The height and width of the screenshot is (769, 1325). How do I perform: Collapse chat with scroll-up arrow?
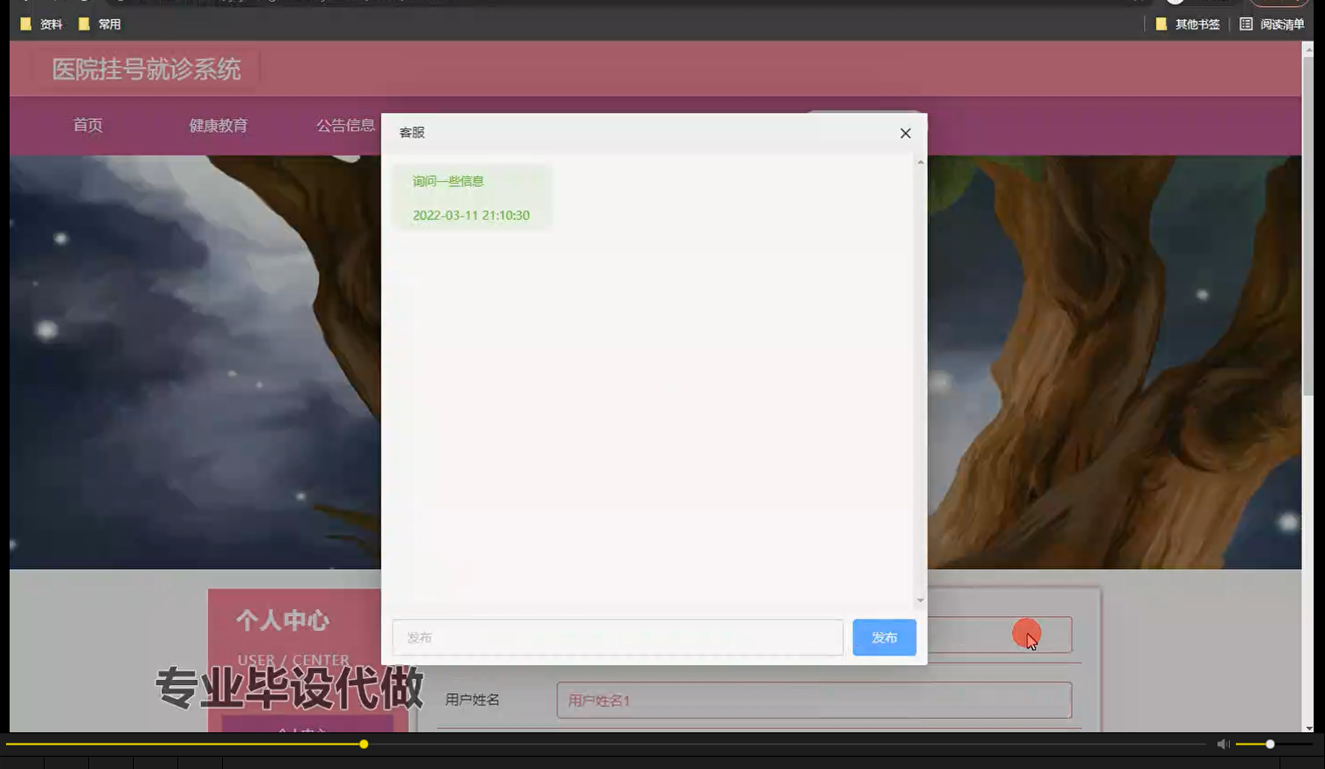click(919, 161)
